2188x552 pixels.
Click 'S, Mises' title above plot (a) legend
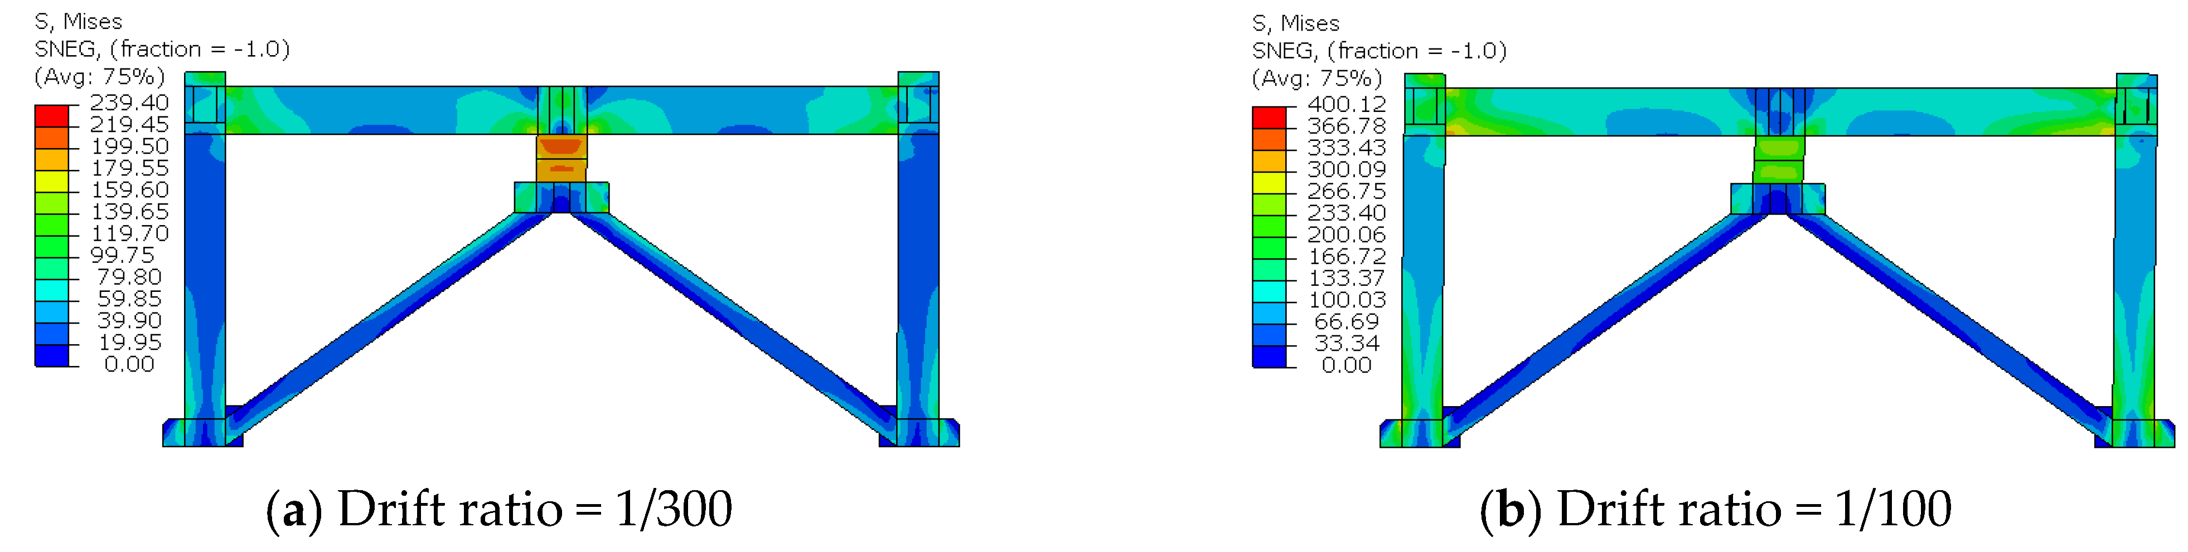(x=78, y=22)
